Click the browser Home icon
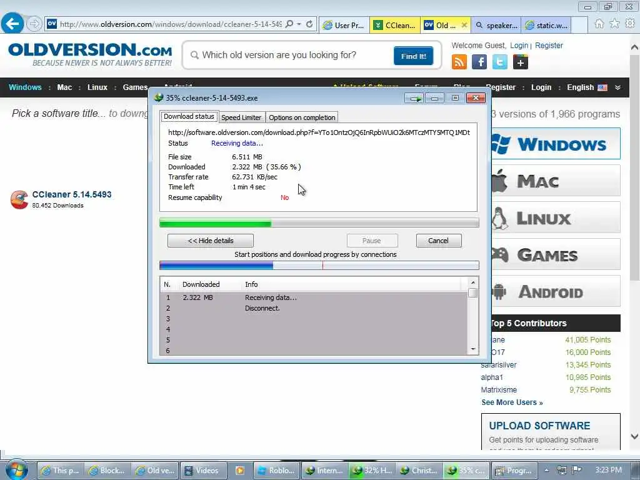 (x=599, y=24)
